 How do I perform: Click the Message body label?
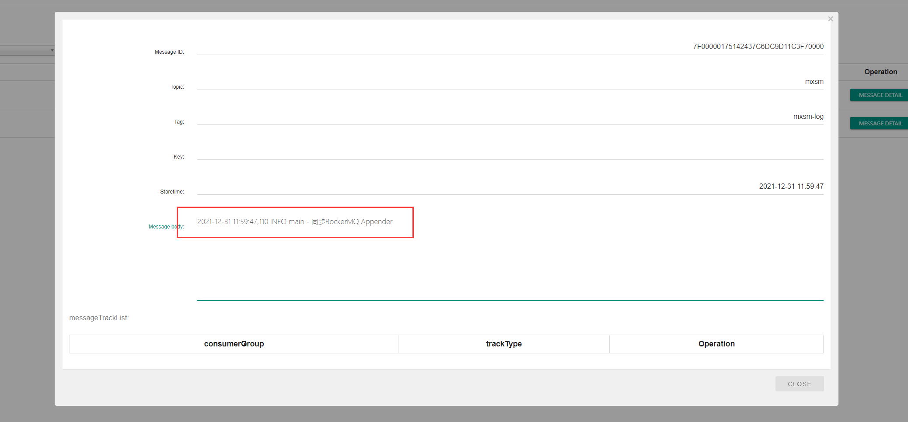point(166,227)
